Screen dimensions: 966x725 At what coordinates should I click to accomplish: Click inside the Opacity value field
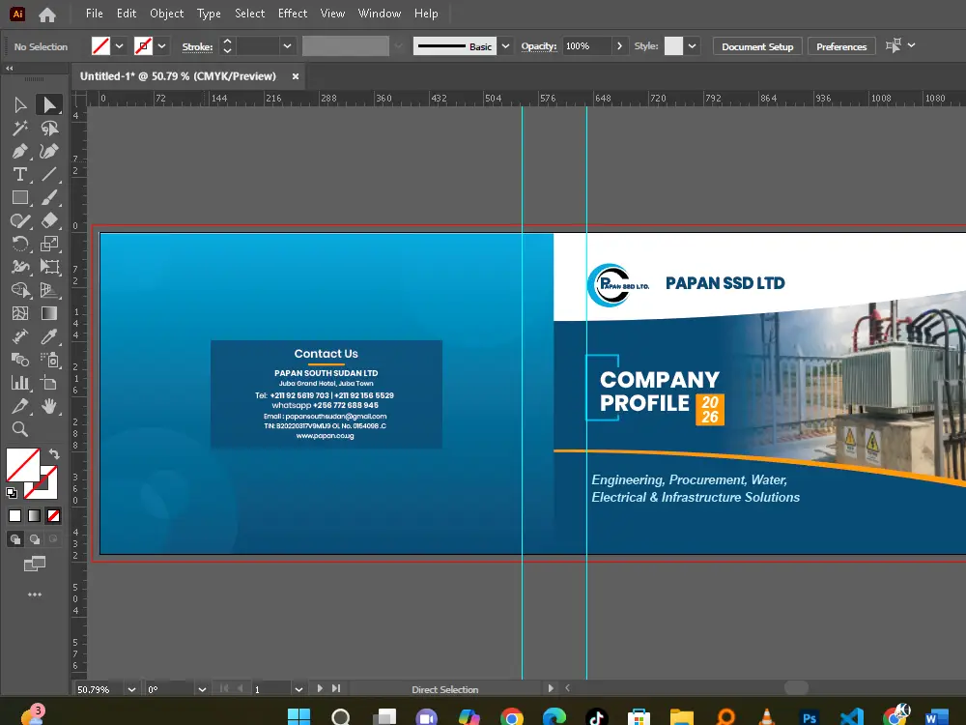pos(580,45)
